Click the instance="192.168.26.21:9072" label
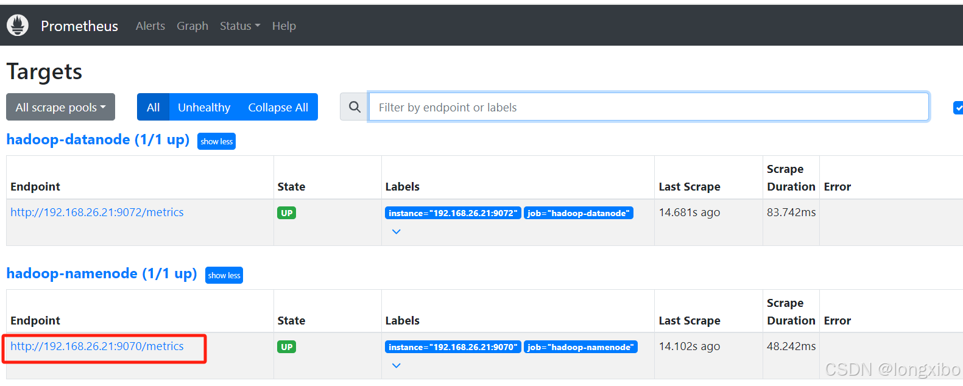 point(453,213)
